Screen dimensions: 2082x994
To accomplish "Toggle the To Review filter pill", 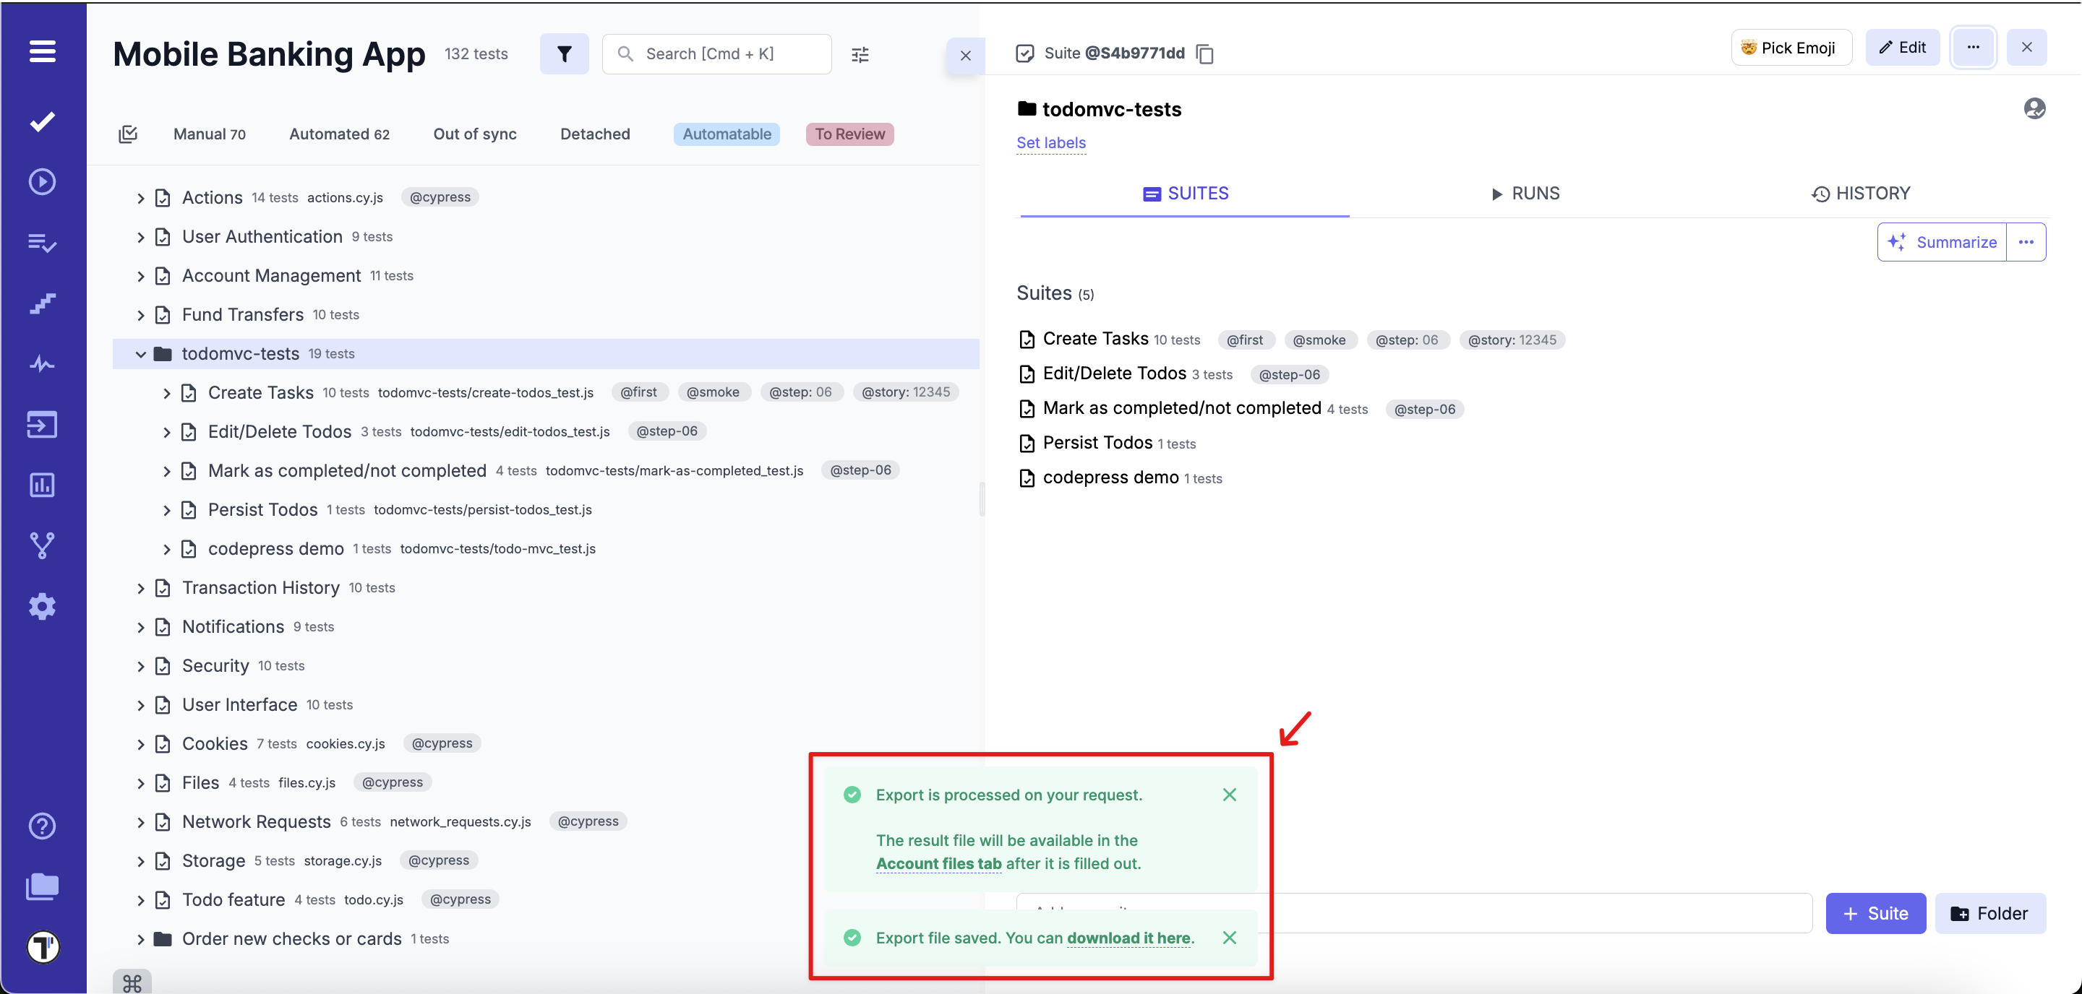I will coord(849,133).
